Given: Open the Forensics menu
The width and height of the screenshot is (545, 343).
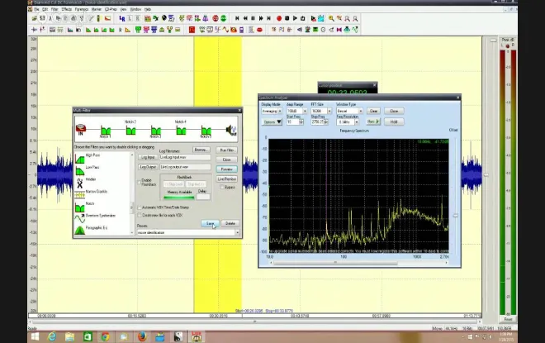Looking at the screenshot, I should (x=82, y=9).
